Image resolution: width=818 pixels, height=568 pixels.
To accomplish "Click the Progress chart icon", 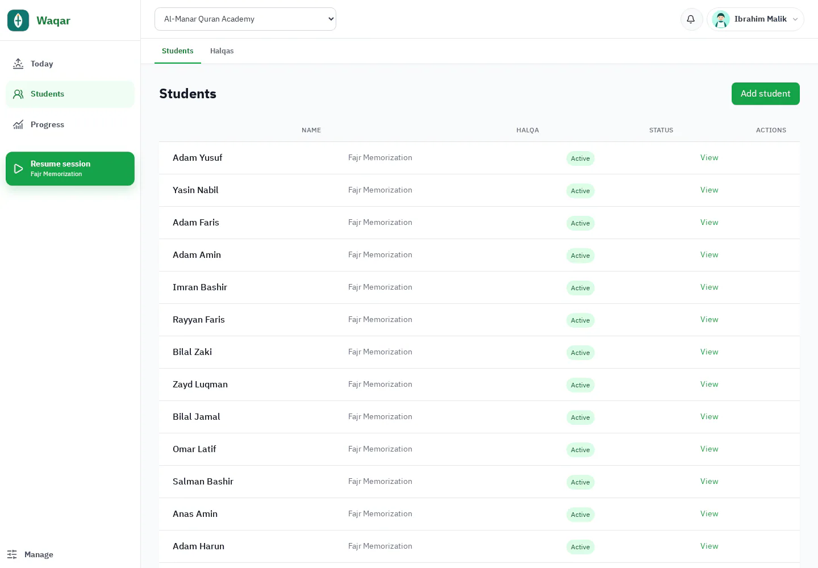I will point(18,124).
